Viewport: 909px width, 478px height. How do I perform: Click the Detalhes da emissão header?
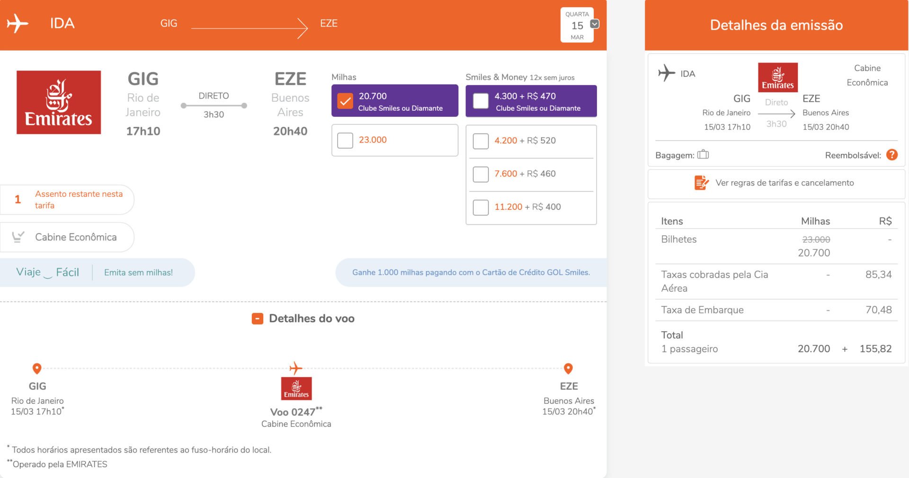(776, 25)
